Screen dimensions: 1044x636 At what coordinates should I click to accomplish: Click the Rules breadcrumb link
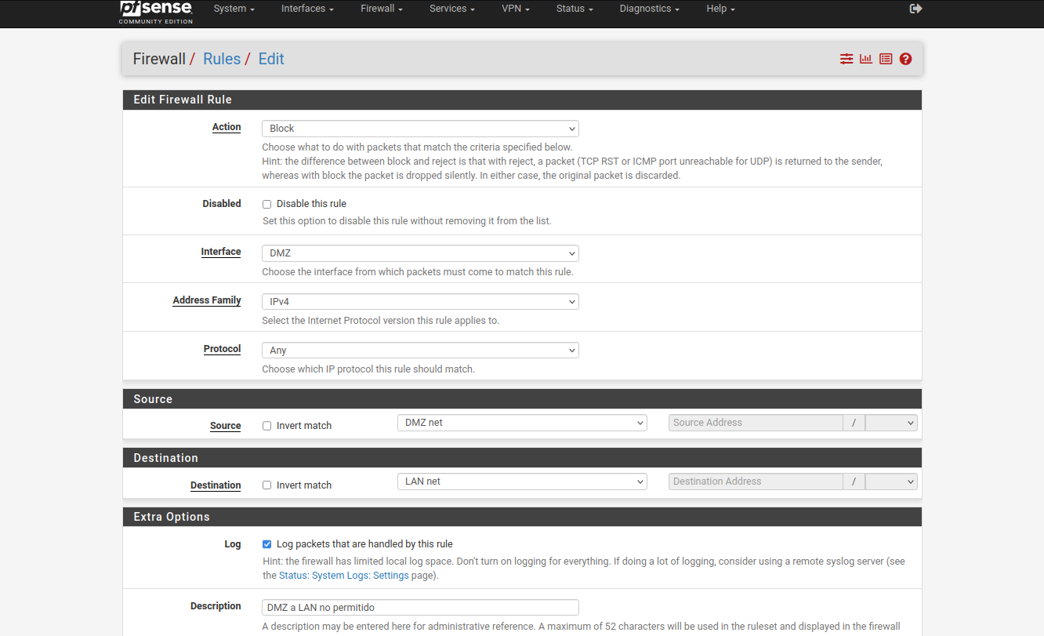[x=222, y=59]
